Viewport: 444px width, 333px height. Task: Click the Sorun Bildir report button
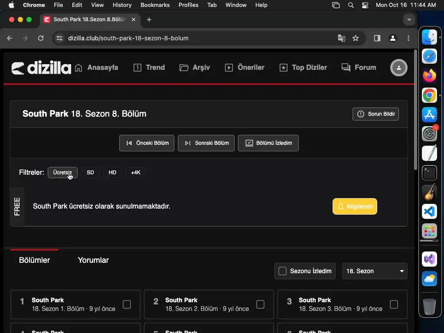click(375, 114)
